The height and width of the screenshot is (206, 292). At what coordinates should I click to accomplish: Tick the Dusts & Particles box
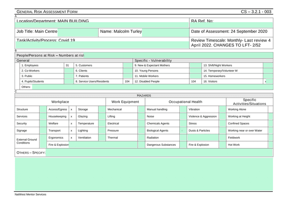coord(222,131)
